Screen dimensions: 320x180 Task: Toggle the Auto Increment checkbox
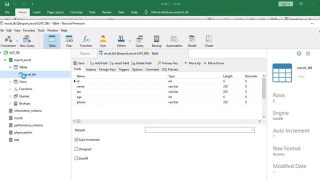point(76,139)
